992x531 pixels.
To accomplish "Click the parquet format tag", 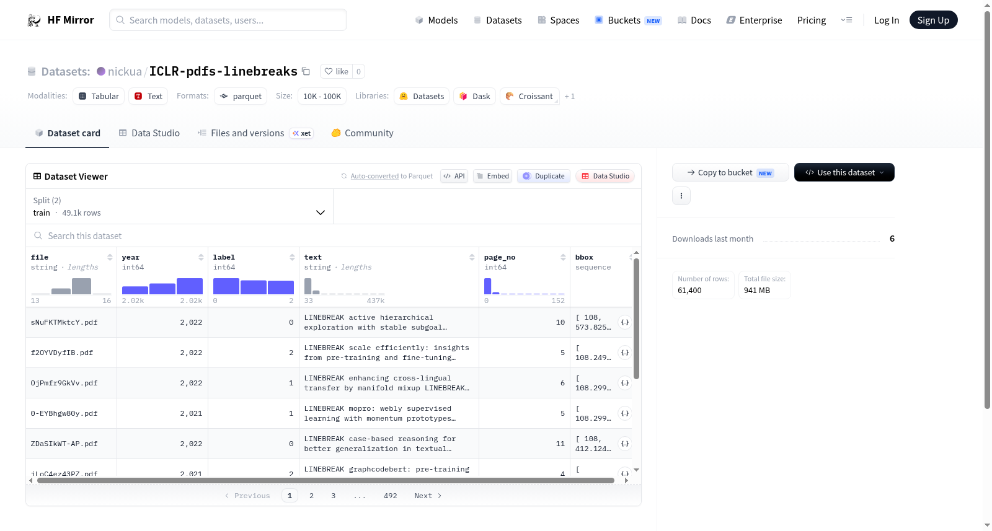I will point(241,96).
